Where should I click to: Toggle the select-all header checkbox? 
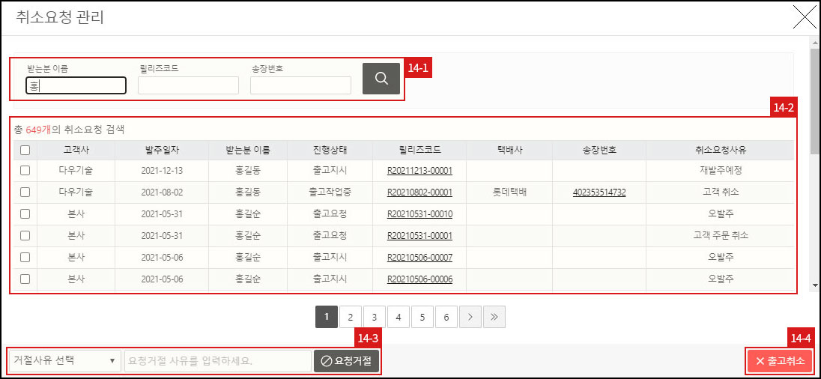tap(25, 151)
